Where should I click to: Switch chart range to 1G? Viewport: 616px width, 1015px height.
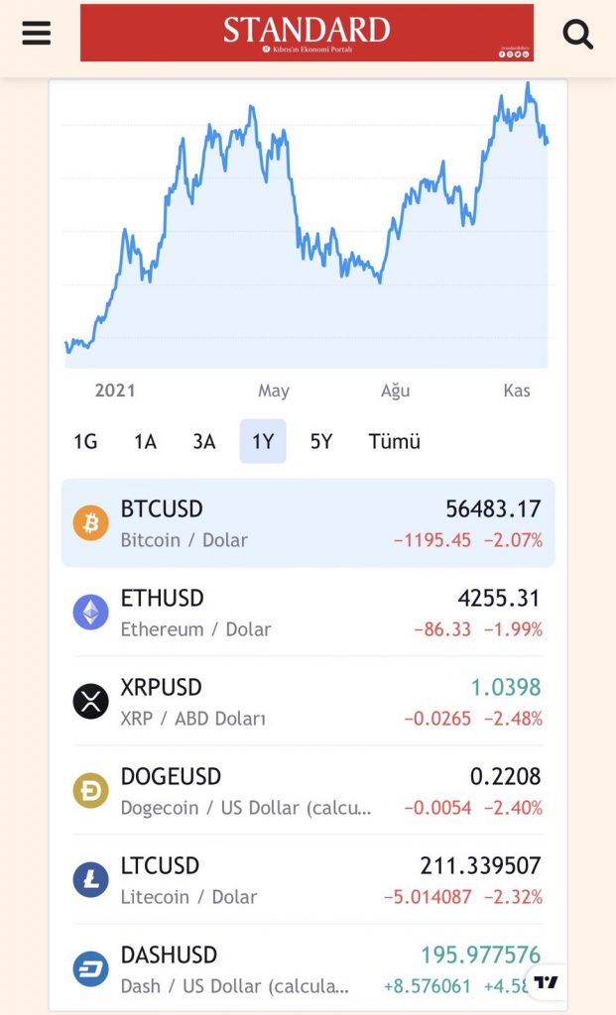(x=85, y=441)
